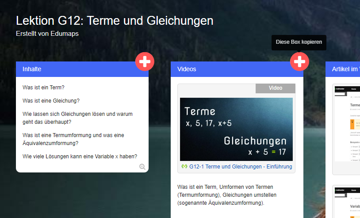Click the text Was ist eine Gleichung?
Image resolution: width=360 pixels, height=218 pixels.
tap(51, 101)
